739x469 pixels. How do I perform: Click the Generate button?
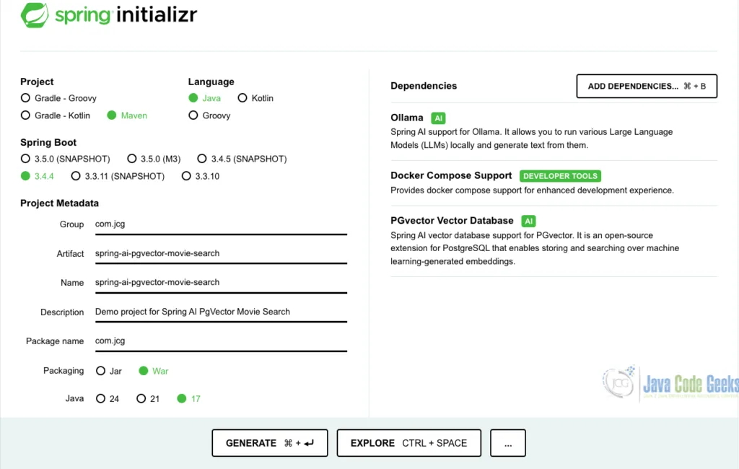tap(270, 443)
